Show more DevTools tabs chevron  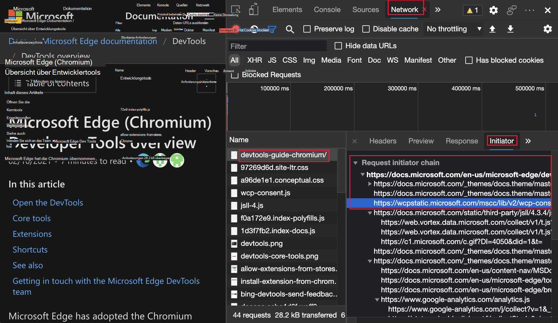pyautogui.click(x=438, y=10)
